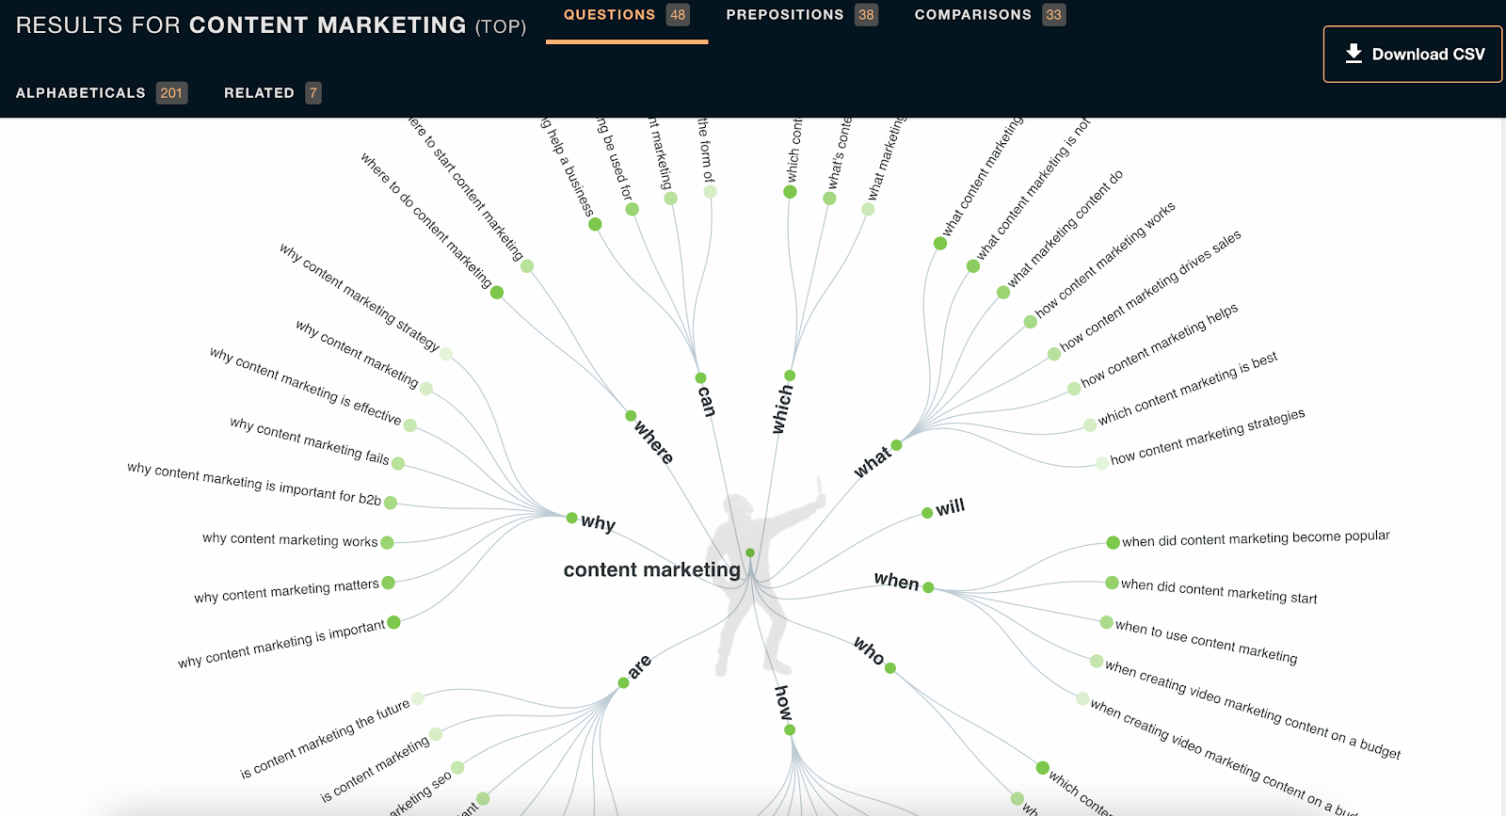Select the Alphabeticals tab
Screen dimensions: 1506x816
click(102, 93)
